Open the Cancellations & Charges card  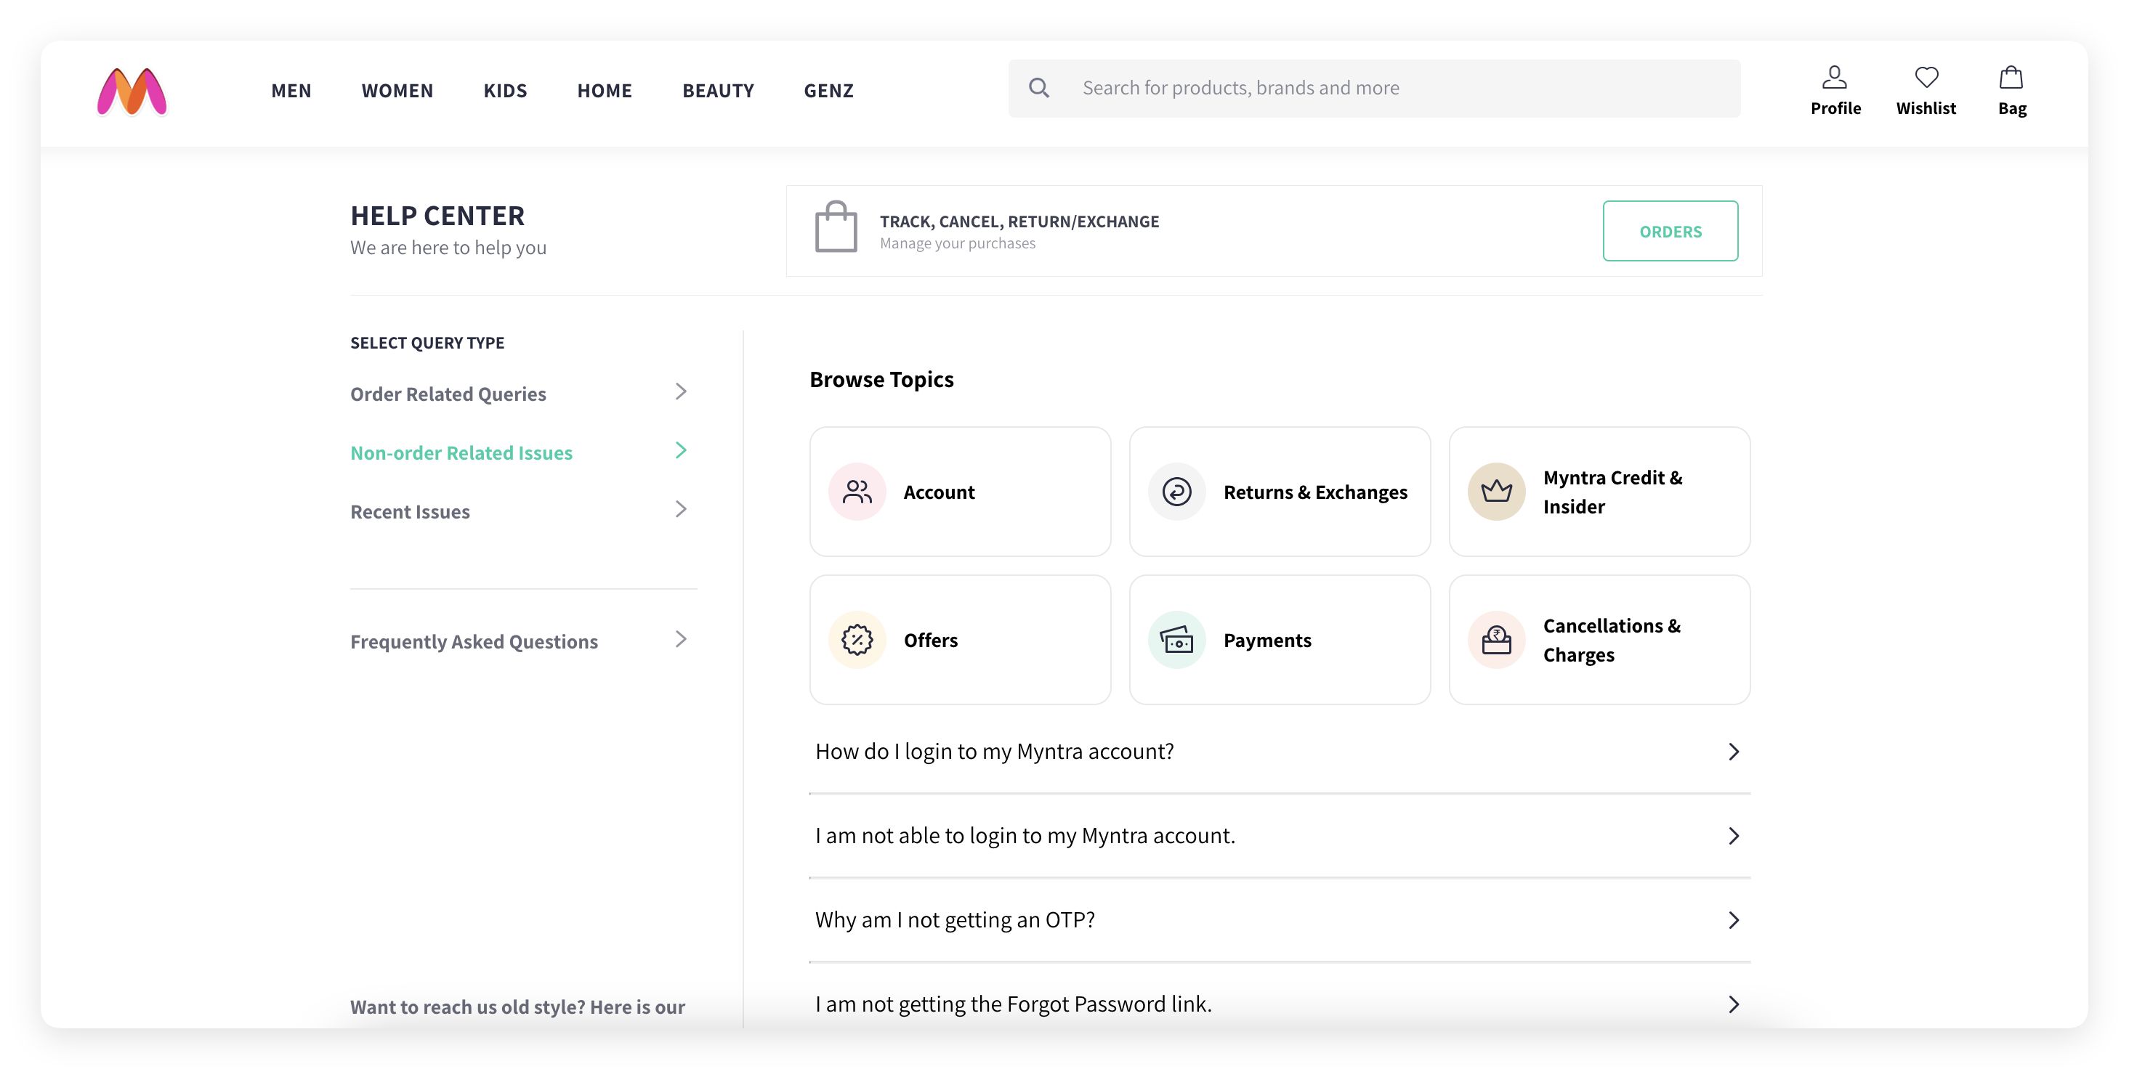coord(1599,639)
